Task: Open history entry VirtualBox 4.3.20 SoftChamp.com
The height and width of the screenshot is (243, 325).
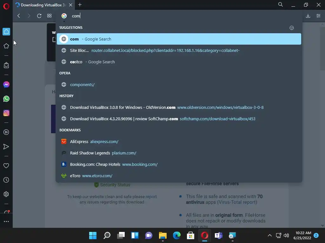Action: pyautogui.click(x=179, y=119)
